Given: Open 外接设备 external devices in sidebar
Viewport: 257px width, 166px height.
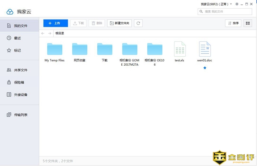Looking at the screenshot, I should (20, 95).
